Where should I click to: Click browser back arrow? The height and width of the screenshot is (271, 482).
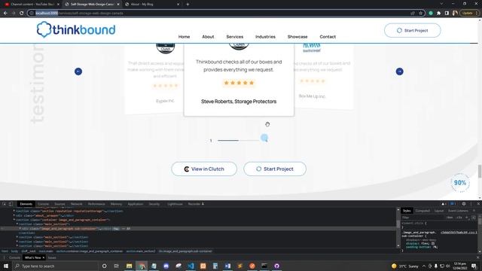[x=5, y=14]
